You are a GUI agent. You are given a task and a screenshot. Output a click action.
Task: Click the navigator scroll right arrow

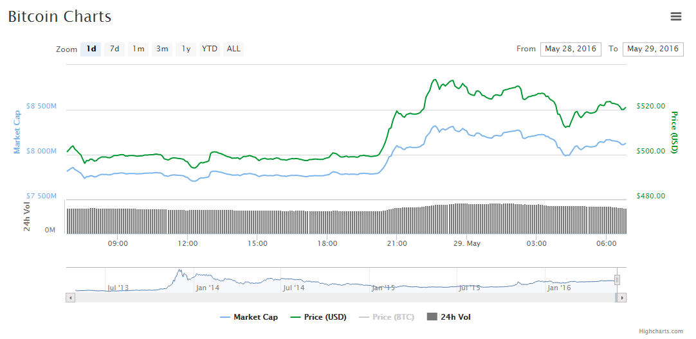(622, 298)
